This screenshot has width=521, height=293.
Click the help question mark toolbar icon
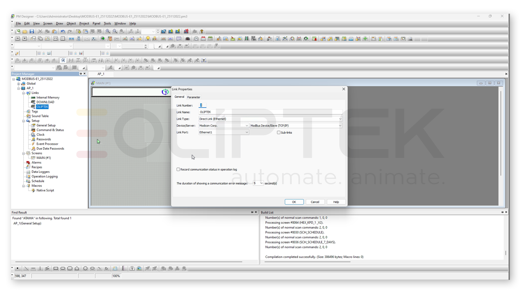(202, 32)
